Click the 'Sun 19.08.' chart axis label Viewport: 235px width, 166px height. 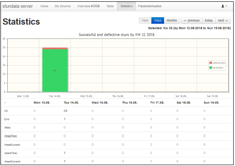pyautogui.click(x=212, y=96)
